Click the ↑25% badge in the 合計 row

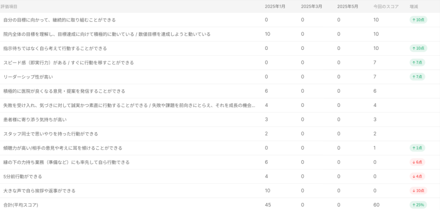418,205
